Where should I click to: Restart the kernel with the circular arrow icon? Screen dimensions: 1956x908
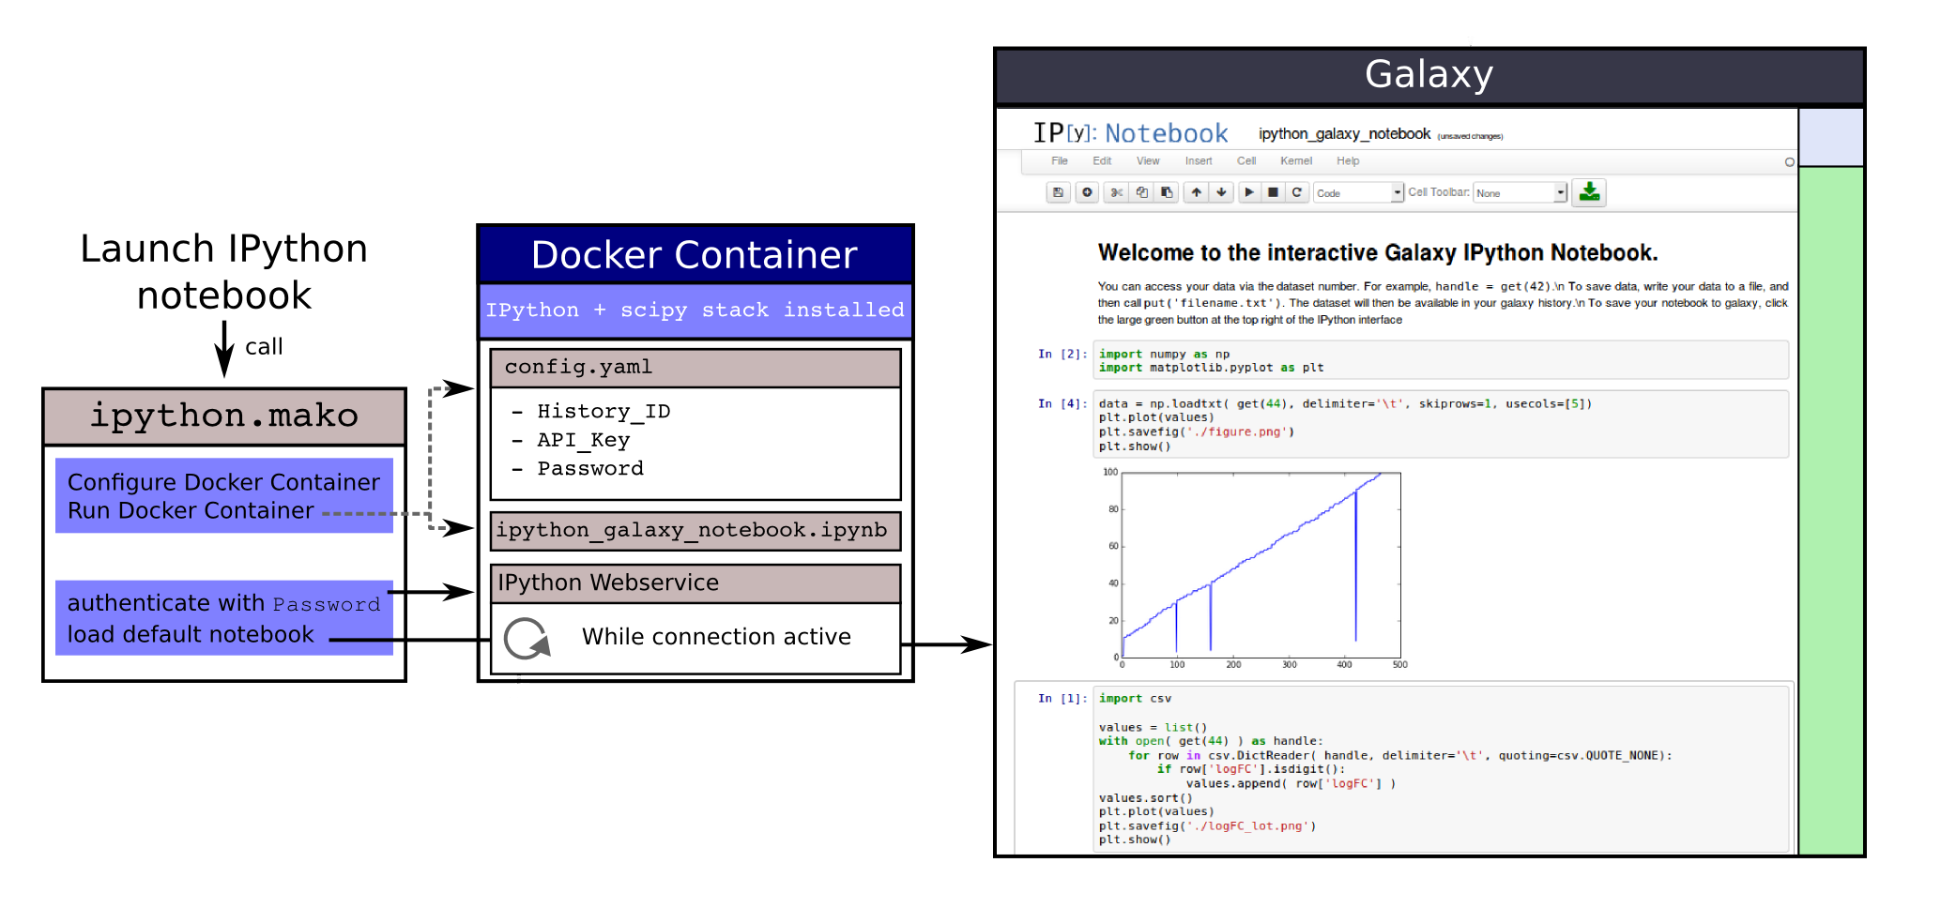(x=1297, y=192)
